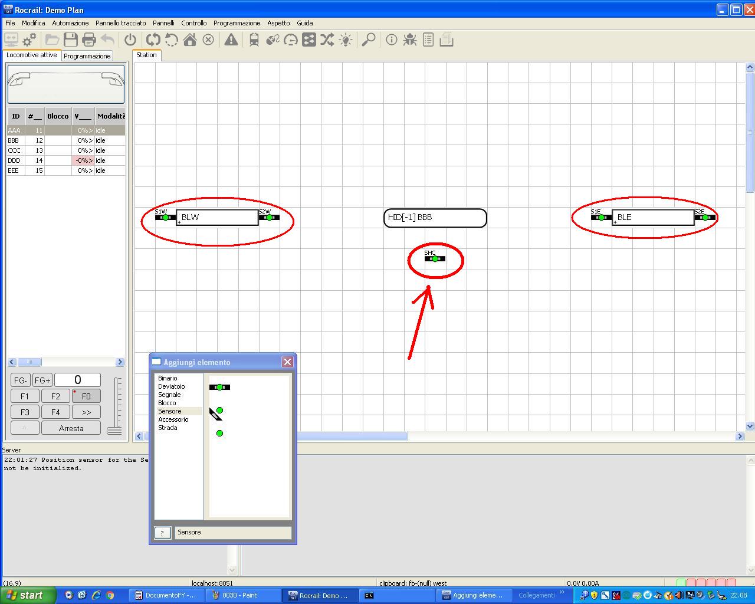The height and width of the screenshot is (604, 755).
Task: Open the File menu
Action: pos(10,23)
